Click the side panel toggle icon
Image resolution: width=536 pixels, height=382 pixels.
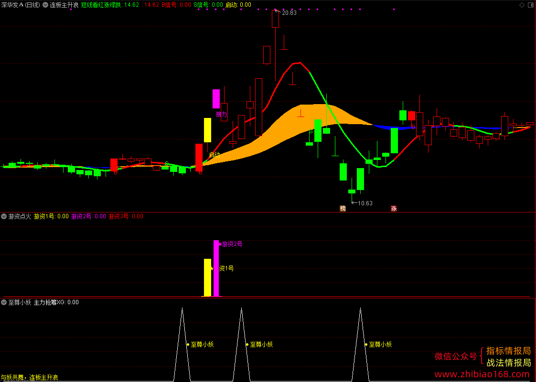coord(532,5)
